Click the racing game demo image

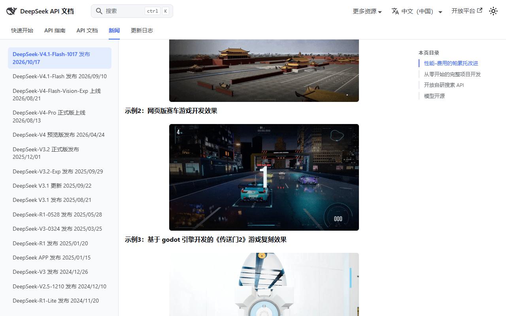tap(264, 177)
